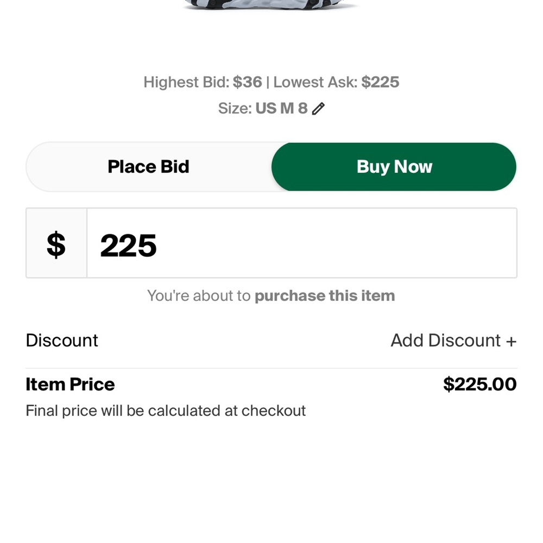543x543 pixels.
Task: Click the bold 'purchase this item' text
Action: tap(325, 296)
